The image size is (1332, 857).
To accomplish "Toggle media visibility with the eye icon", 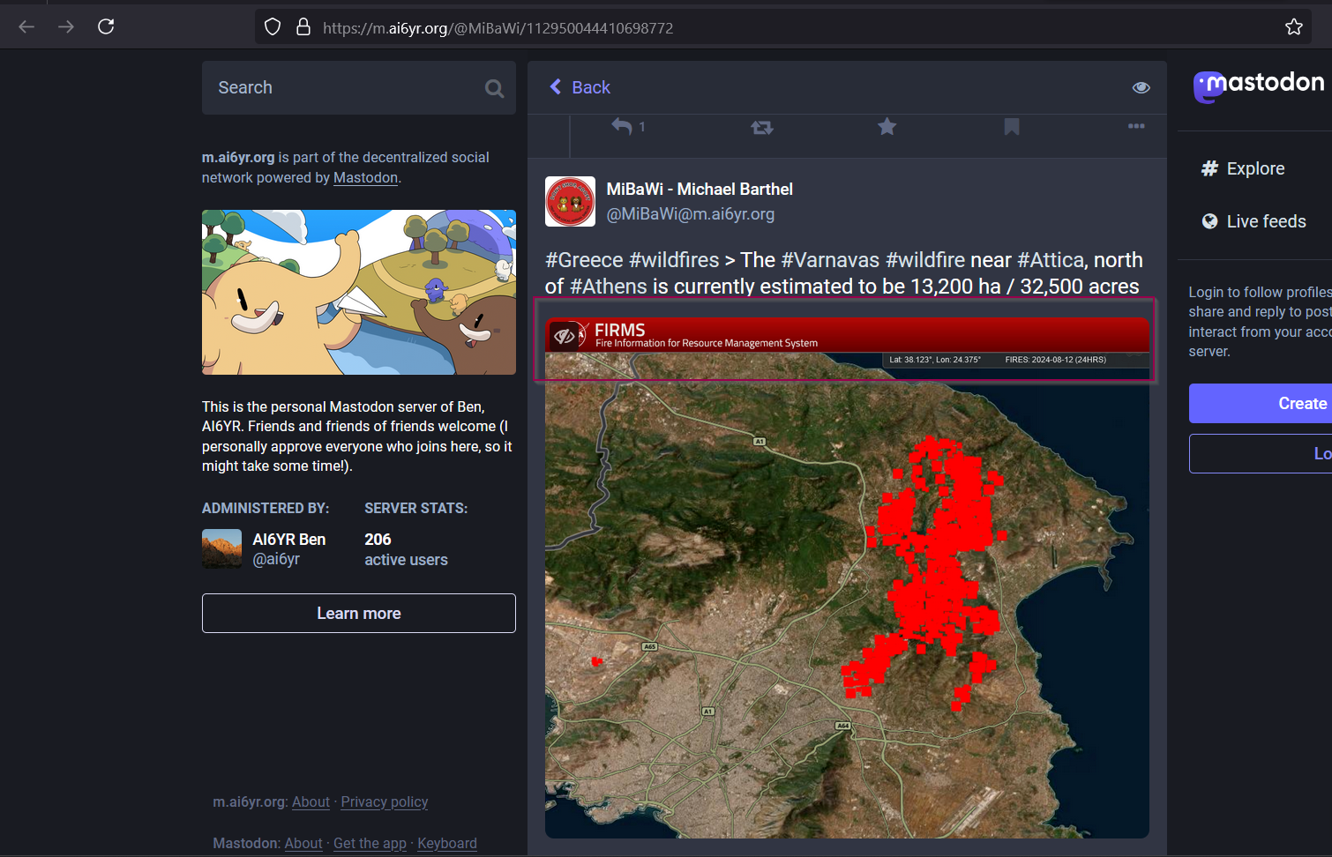I will (1141, 87).
